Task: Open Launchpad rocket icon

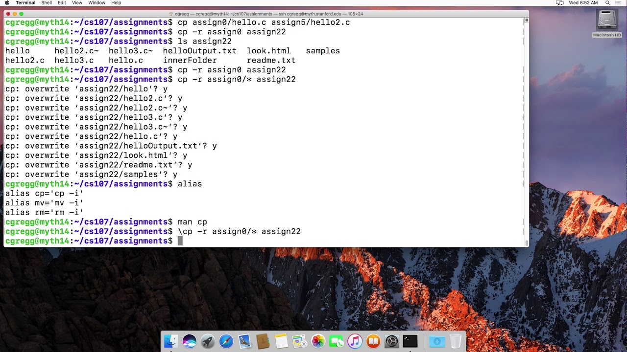Action: tap(208, 341)
